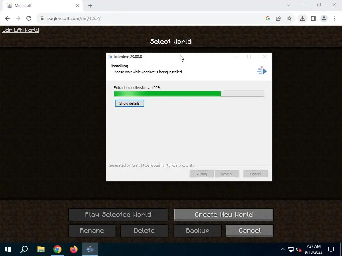Open Windows taskbar search
The image size is (342, 256).
point(24,249)
